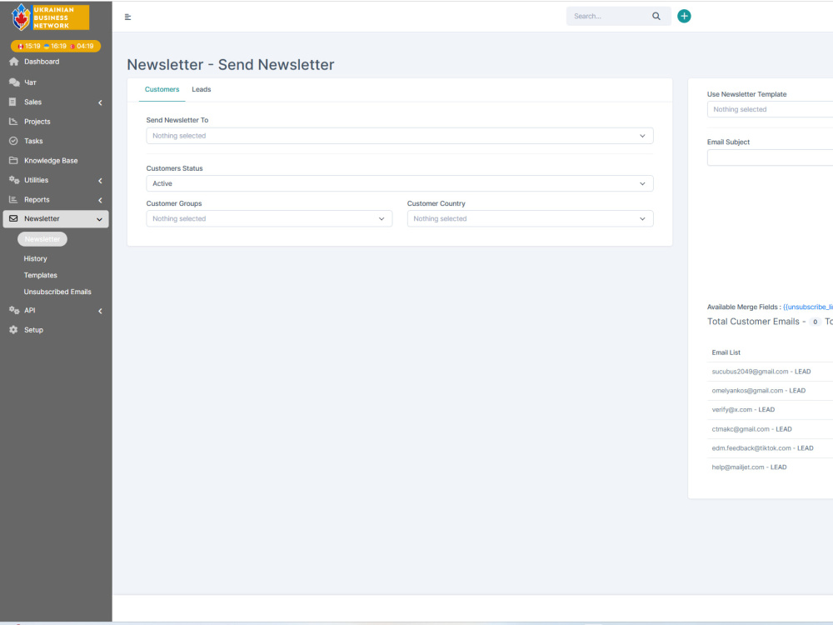Switch to the Leads tab
Viewport: 833px width, 625px height.
pos(202,89)
